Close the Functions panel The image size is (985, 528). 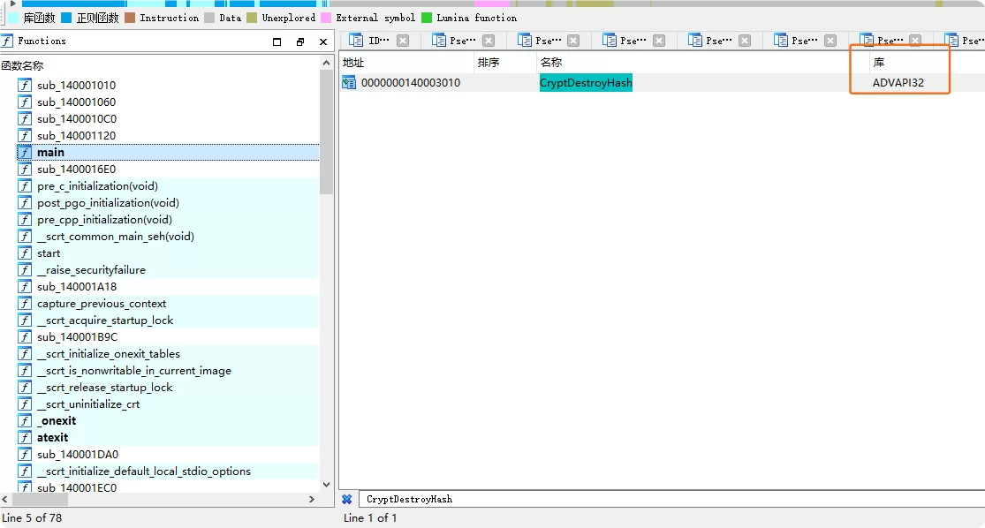[x=323, y=41]
